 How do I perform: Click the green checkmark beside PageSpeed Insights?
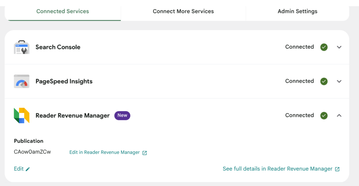(x=324, y=81)
